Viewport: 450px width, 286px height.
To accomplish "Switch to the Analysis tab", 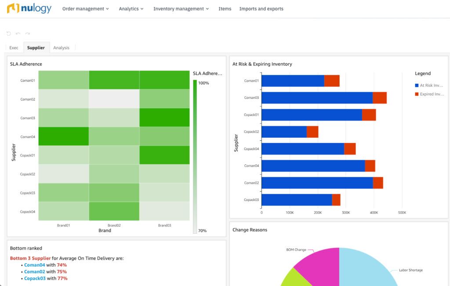I will pos(61,47).
